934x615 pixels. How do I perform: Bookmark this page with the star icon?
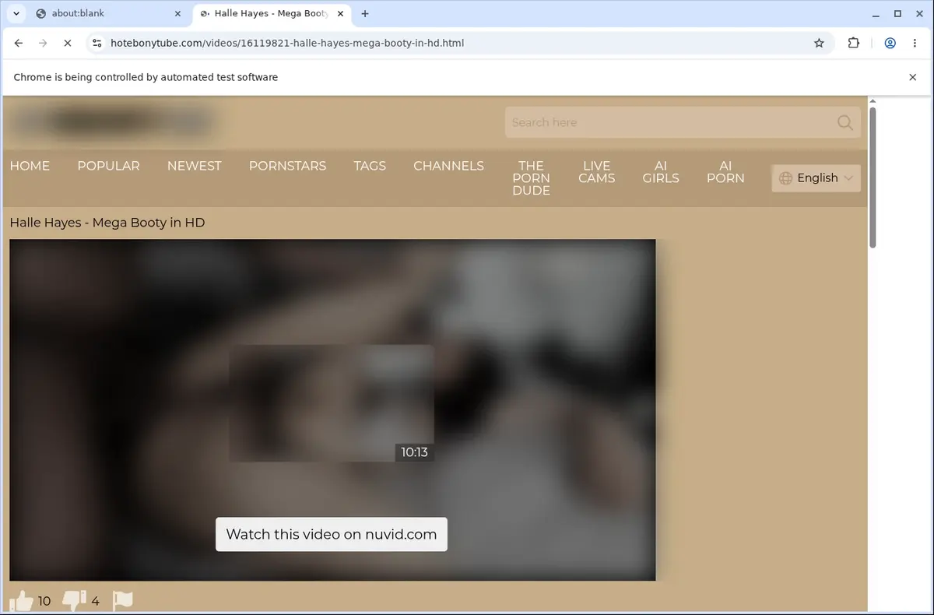[819, 44]
